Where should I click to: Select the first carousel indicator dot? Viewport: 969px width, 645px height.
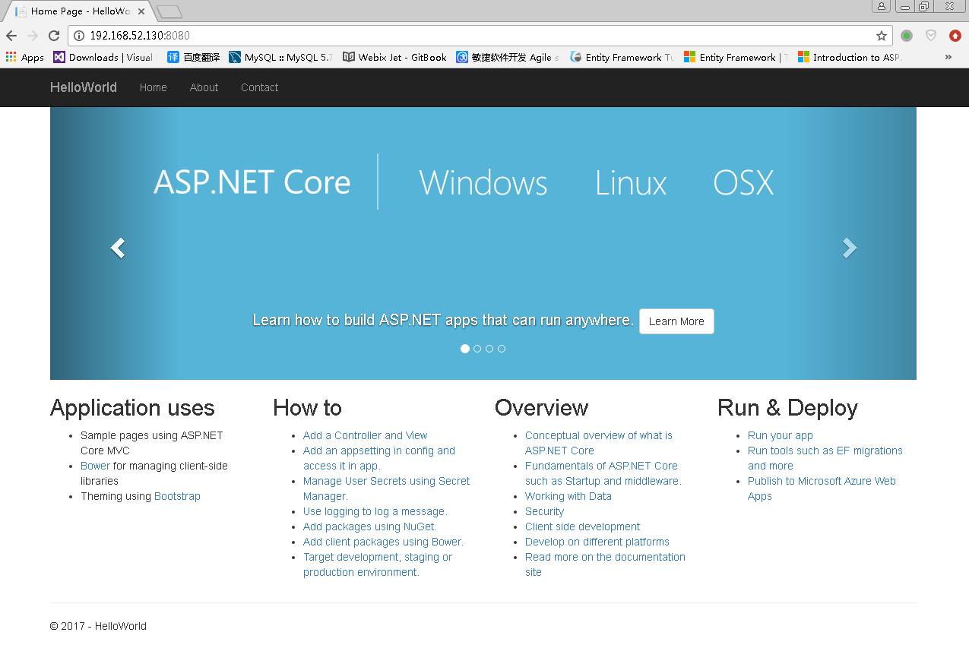[x=465, y=349]
